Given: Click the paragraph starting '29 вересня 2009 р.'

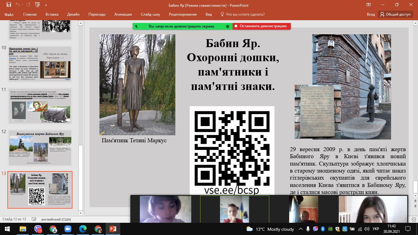Looking at the screenshot, I should point(348,171).
